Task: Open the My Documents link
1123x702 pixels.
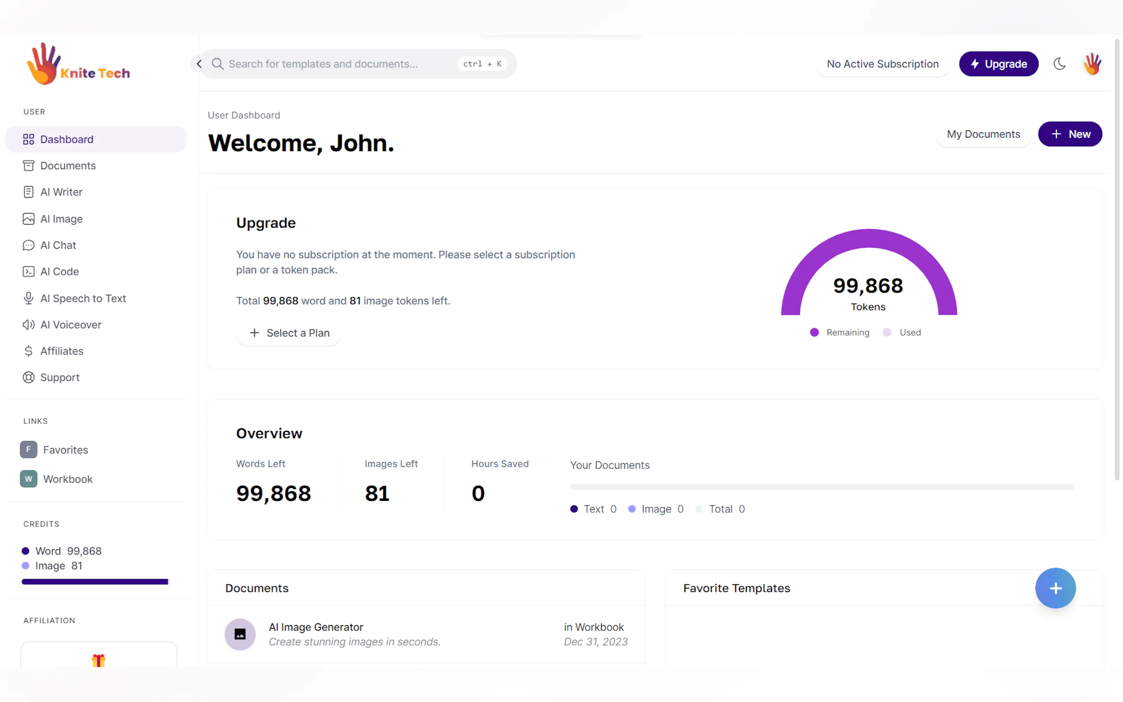Action: click(983, 134)
